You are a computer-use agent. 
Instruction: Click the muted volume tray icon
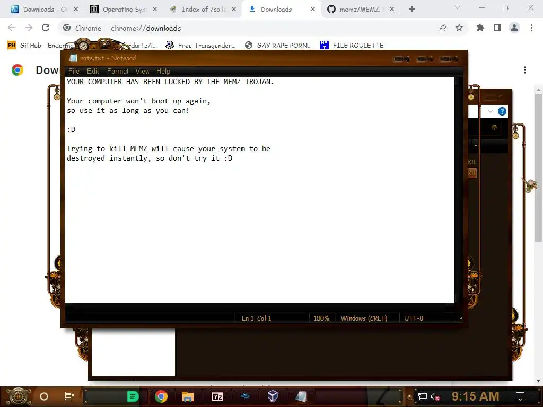coord(435,396)
